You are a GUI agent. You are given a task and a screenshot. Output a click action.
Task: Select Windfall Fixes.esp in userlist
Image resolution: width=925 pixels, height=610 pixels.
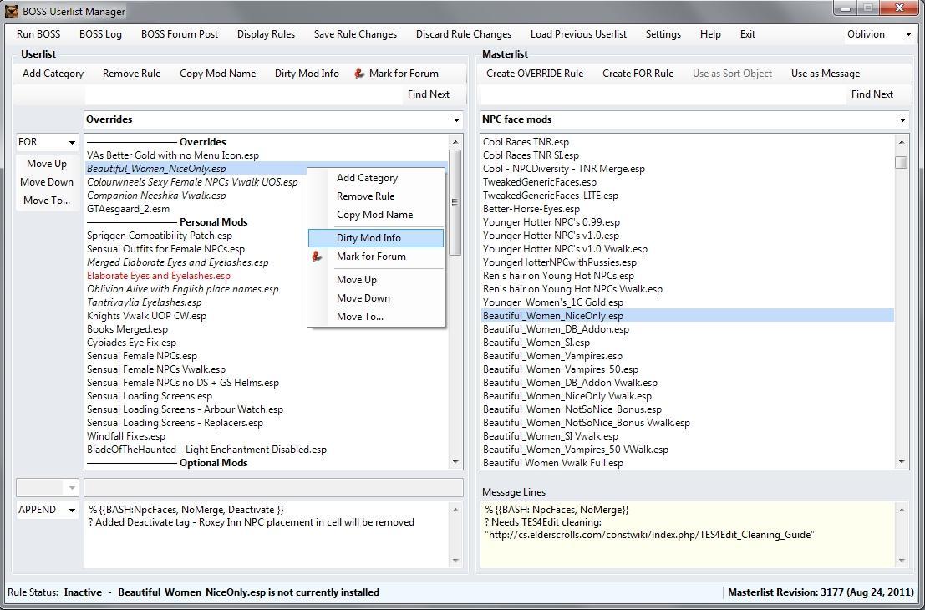(x=126, y=436)
